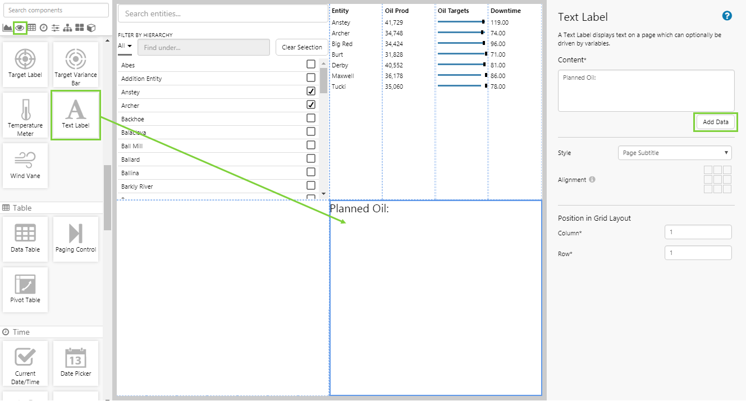Open the All hierarchy filter dropdown
This screenshot has height=401, width=746.
pos(125,46)
